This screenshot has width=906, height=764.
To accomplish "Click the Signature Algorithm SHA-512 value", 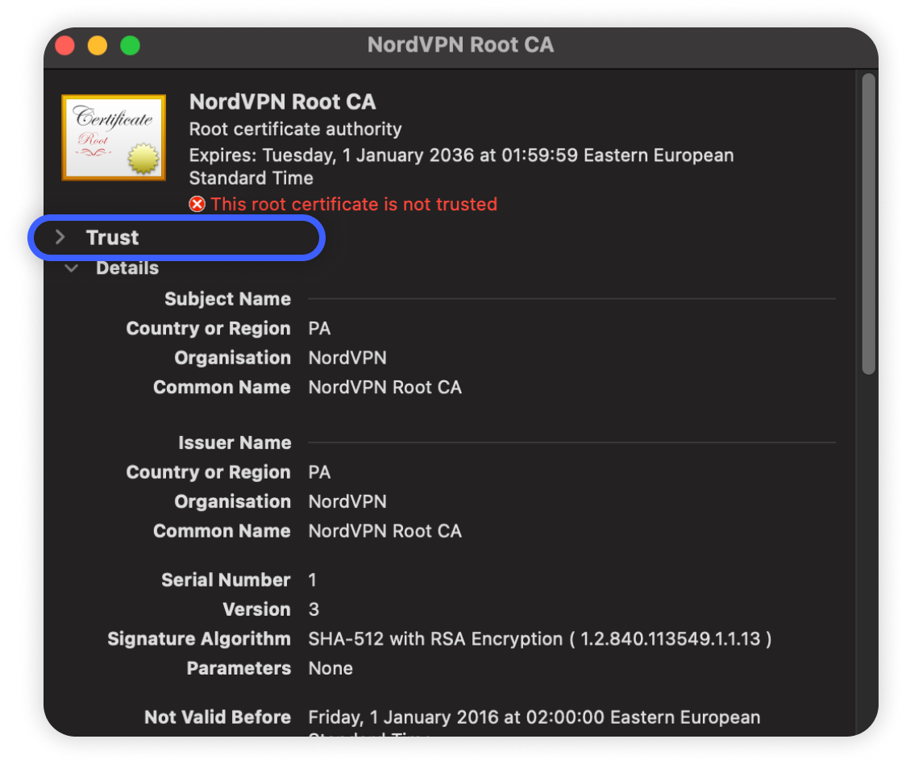I will (x=539, y=639).
